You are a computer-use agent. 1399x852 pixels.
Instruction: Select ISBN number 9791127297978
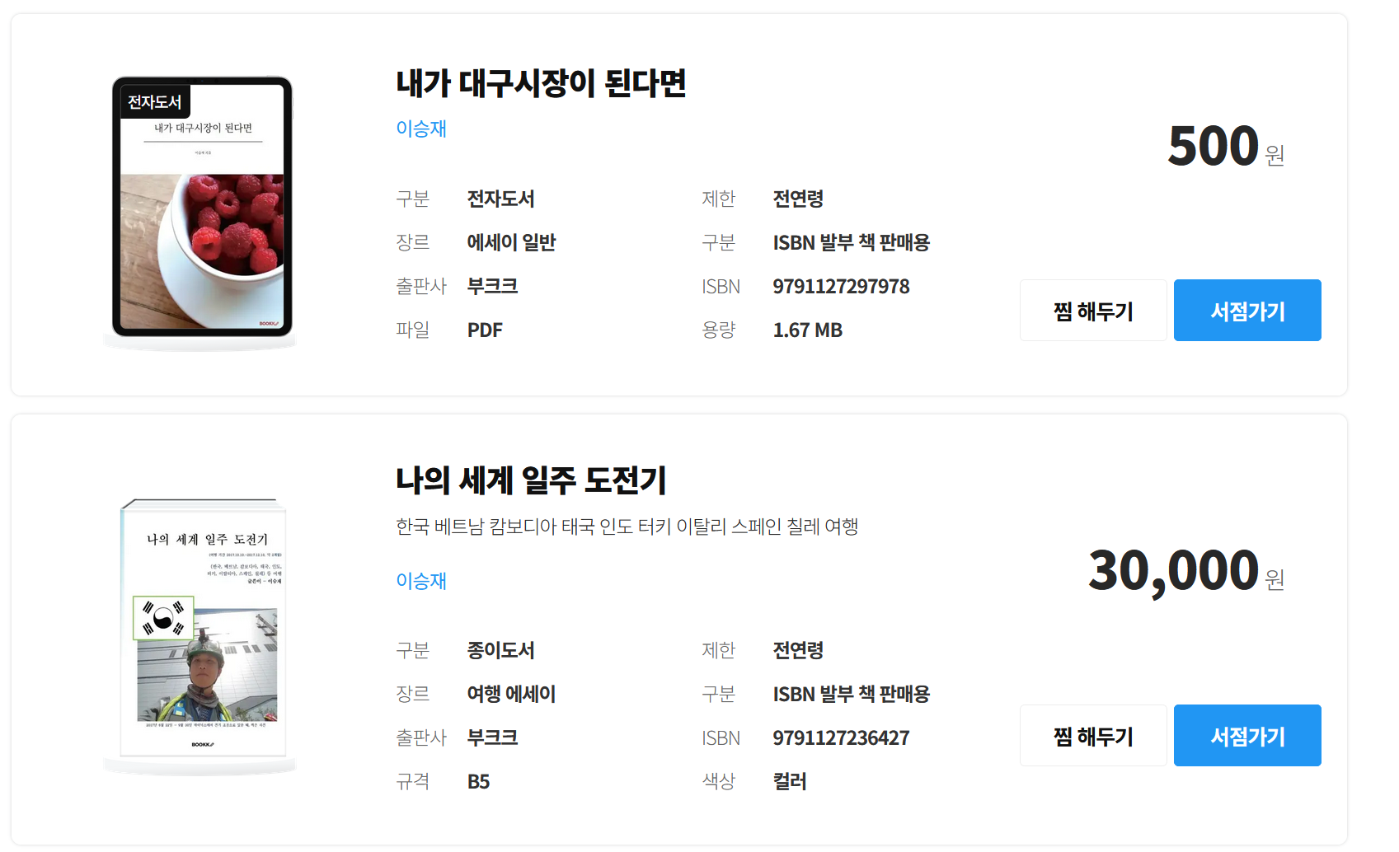tap(841, 287)
